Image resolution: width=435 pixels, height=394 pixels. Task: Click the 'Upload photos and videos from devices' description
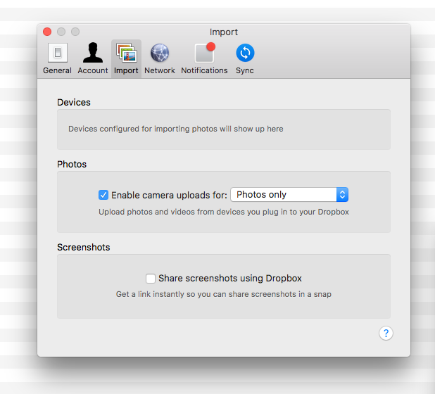[224, 212]
